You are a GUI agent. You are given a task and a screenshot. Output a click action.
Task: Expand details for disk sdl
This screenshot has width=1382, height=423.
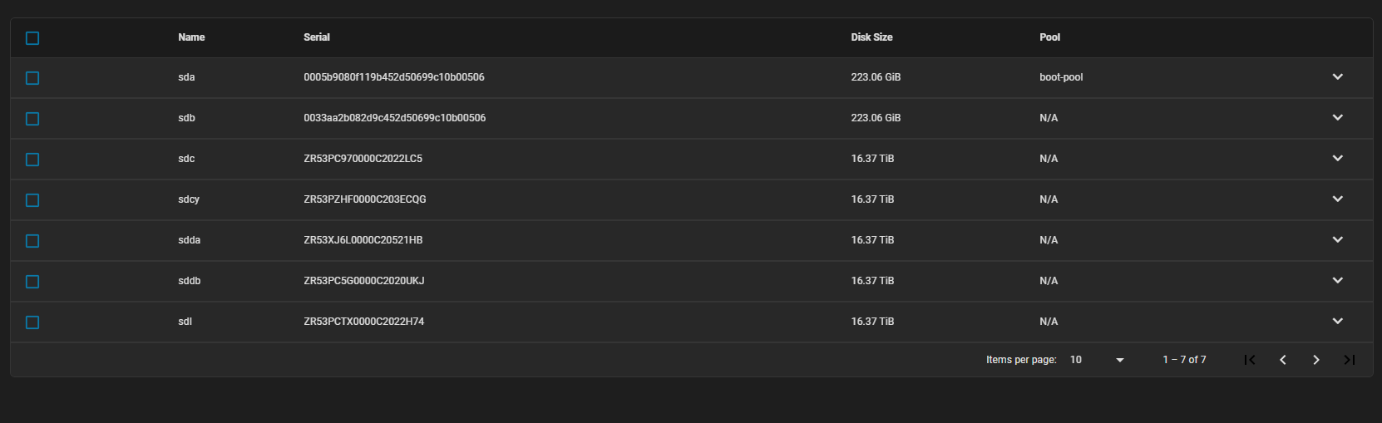click(x=1338, y=321)
